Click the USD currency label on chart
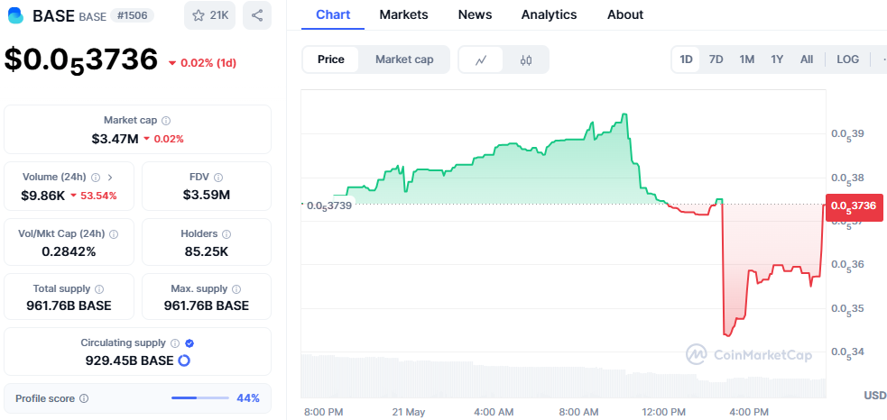The image size is (887, 420). (x=874, y=395)
